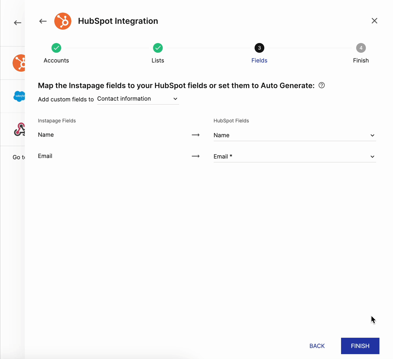Select the Fields step number 3
The image size is (393, 359).
[259, 53]
